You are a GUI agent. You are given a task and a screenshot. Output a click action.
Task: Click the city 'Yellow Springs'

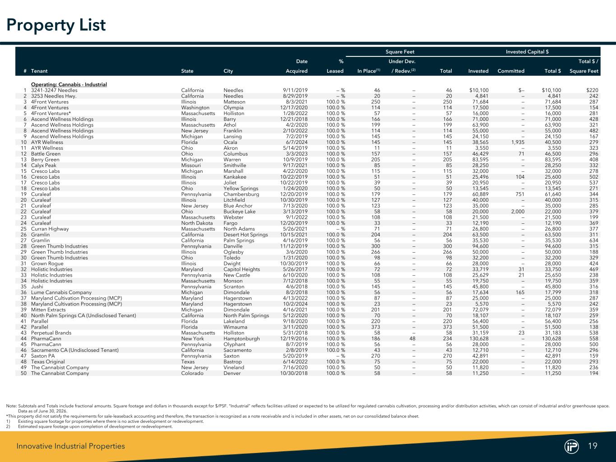pyautogui.click(x=240, y=189)
